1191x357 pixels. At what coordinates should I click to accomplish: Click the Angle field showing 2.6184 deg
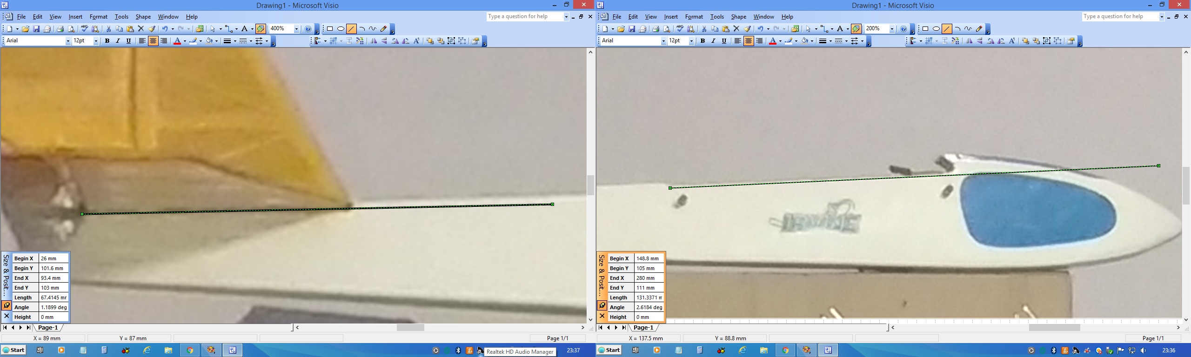649,307
